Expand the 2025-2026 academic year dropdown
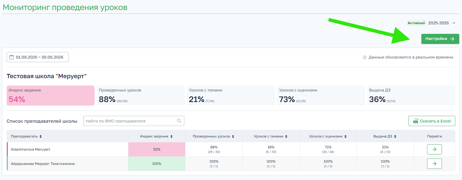The height and width of the screenshot is (180, 462). coord(454,23)
